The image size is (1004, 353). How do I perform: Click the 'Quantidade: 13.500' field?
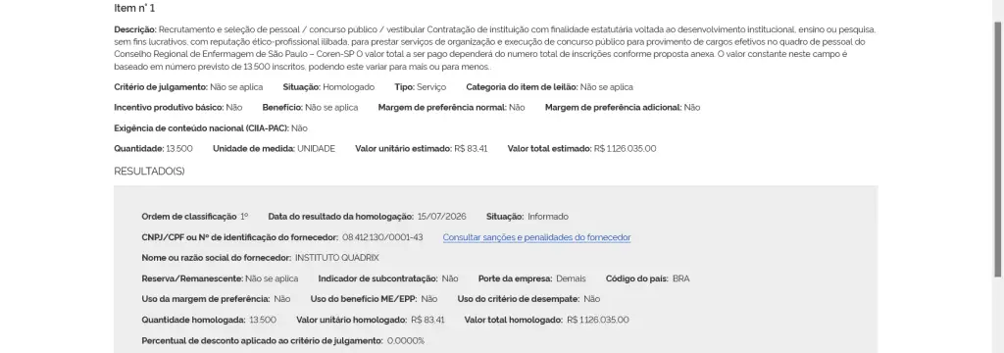click(x=153, y=149)
